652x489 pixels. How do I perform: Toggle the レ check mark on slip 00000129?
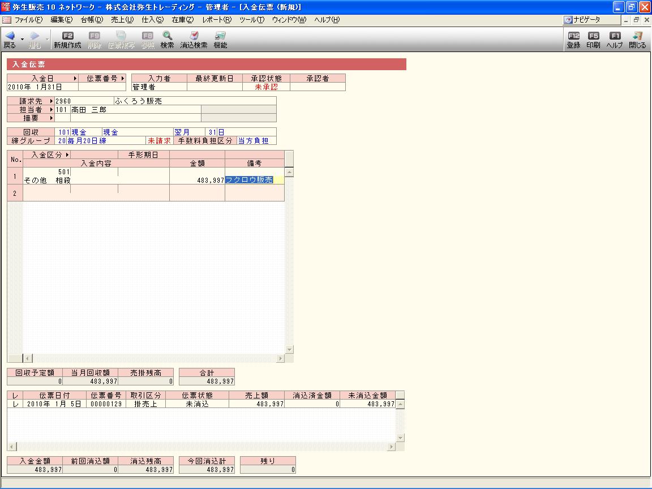pyautogui.click(x=15, y=404)
